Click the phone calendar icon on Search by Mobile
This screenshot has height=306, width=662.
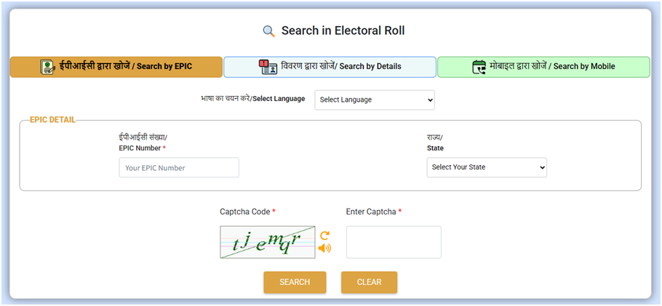click(479, 67)
